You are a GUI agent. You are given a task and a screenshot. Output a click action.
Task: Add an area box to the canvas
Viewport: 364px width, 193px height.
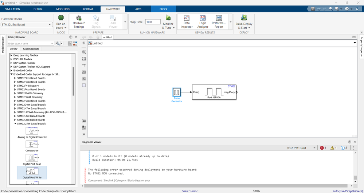[84, 85]
